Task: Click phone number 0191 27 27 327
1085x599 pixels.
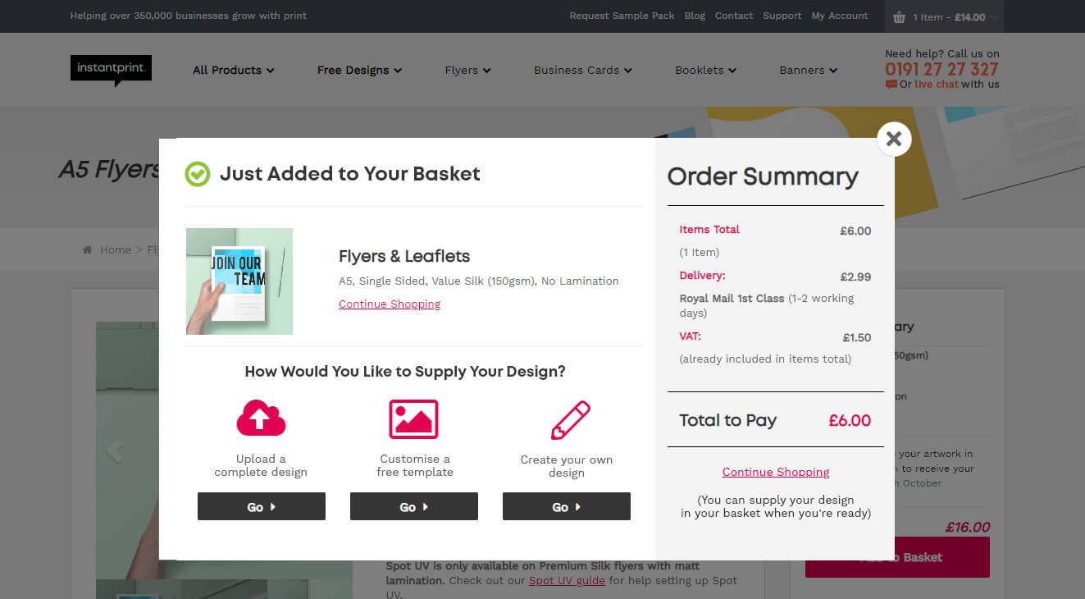Action: 941,69
